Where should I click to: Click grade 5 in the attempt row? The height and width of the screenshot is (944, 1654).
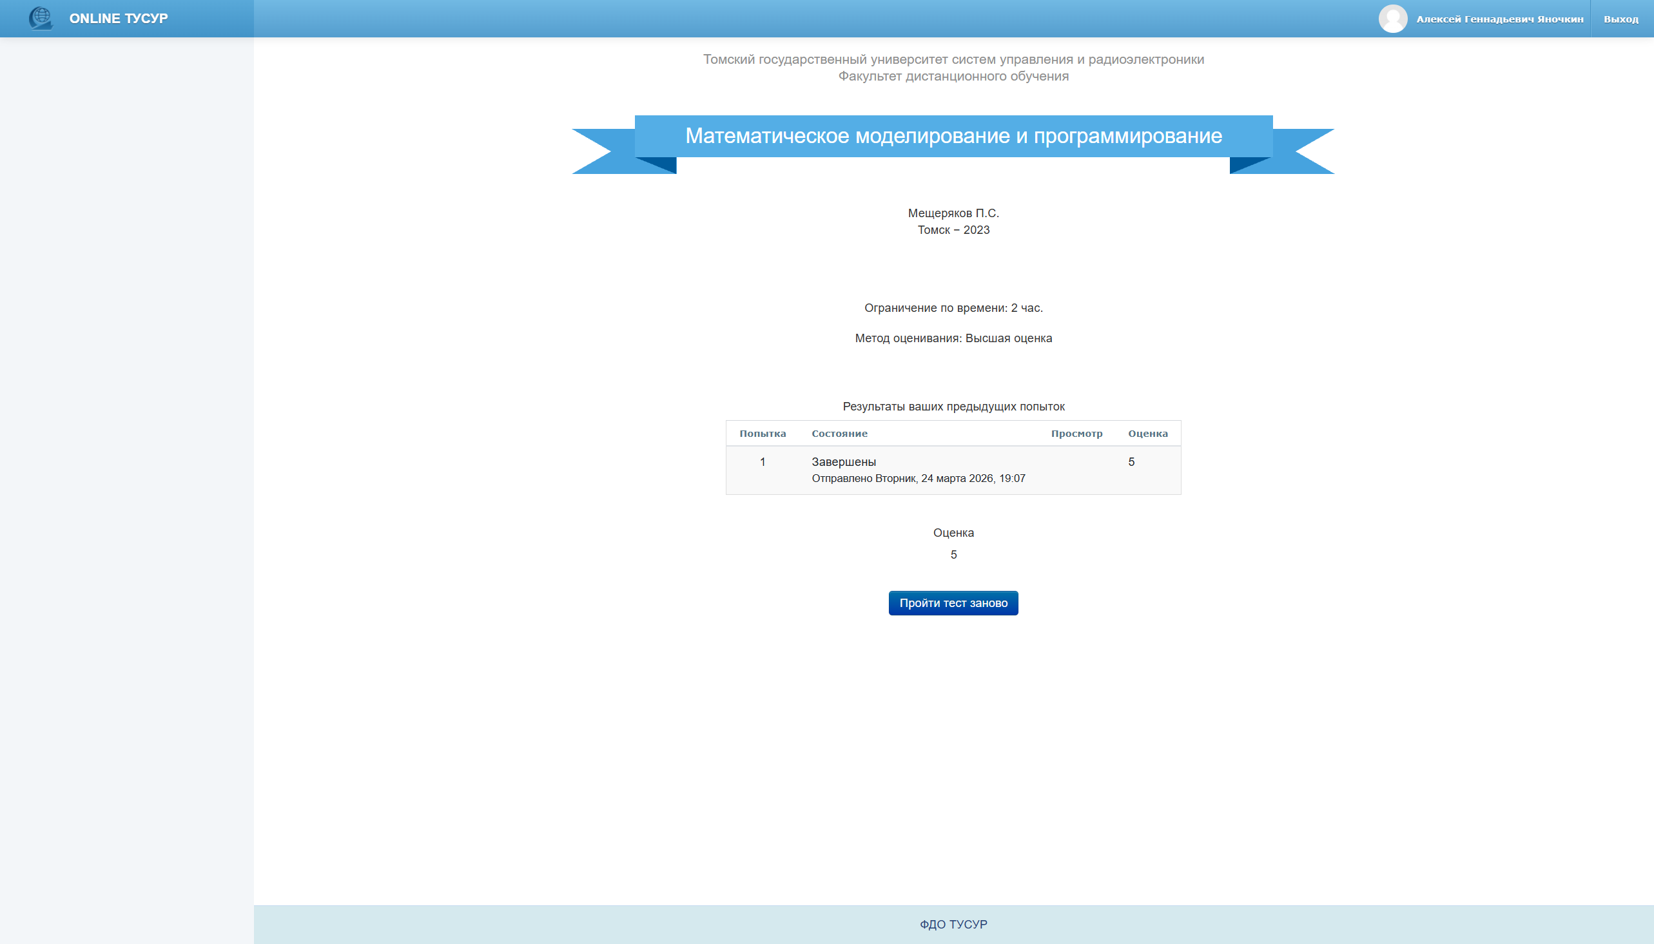(x=1131, y=462)
